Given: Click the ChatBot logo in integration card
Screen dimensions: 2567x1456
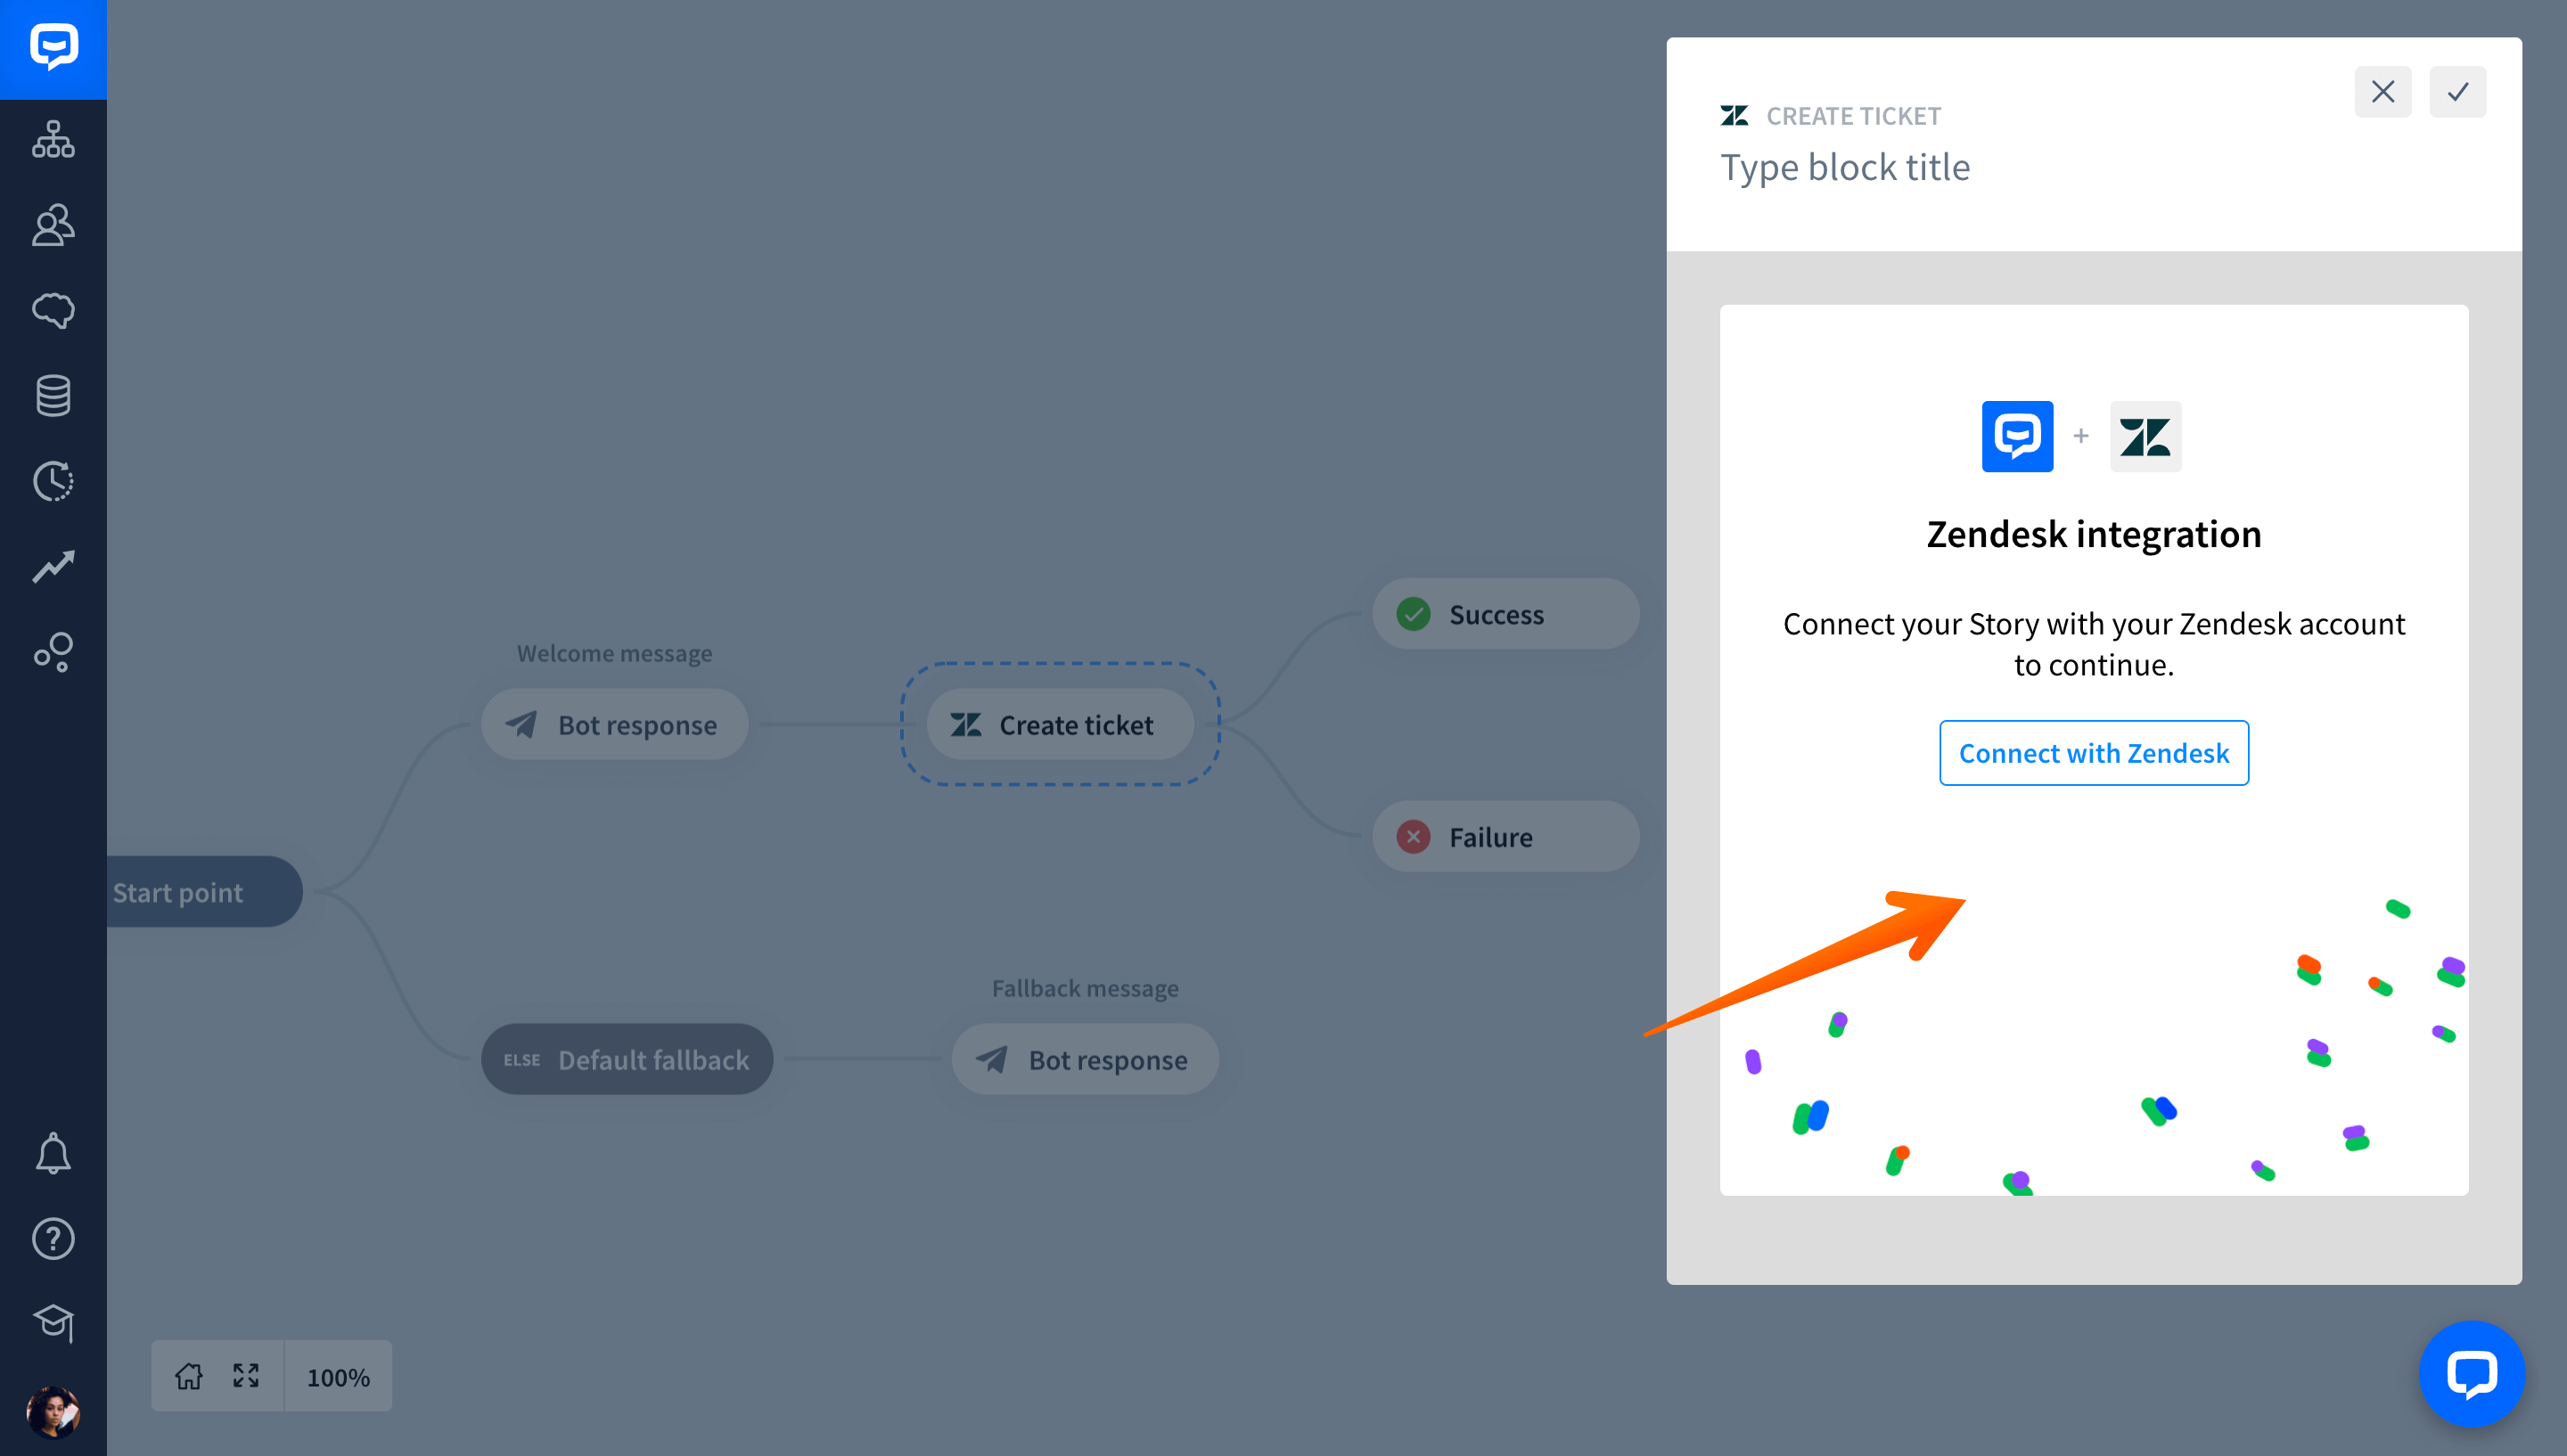Looking at the screenshot, I should pos(2017,436).
